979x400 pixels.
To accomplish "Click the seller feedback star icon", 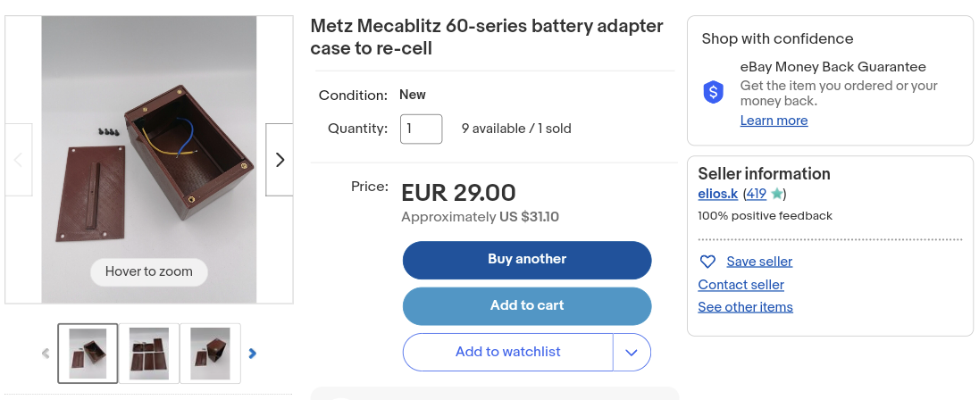I will (776, 194).
